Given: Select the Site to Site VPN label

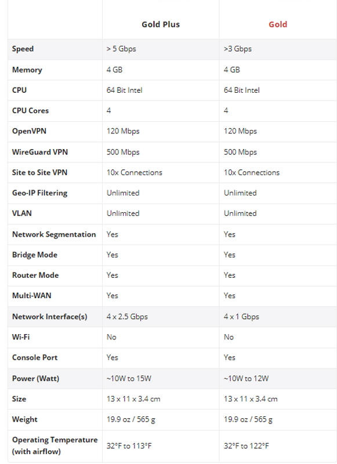Looking at the screenshot, I should point(39,172).
